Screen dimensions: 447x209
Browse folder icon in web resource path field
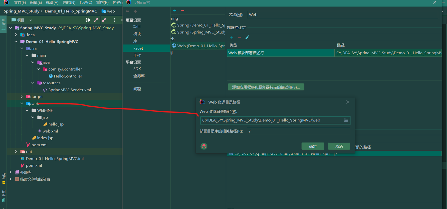[x=346, y=120]
